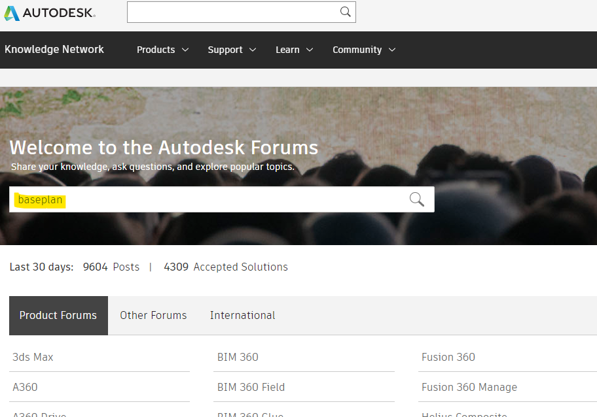Image resolution: width=597 pixels, height=417 pixels.
Task: Switch to the Other Forums tab
Action: [153, 315]
